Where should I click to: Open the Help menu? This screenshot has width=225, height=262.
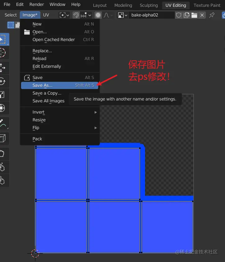tap(76, 4)
